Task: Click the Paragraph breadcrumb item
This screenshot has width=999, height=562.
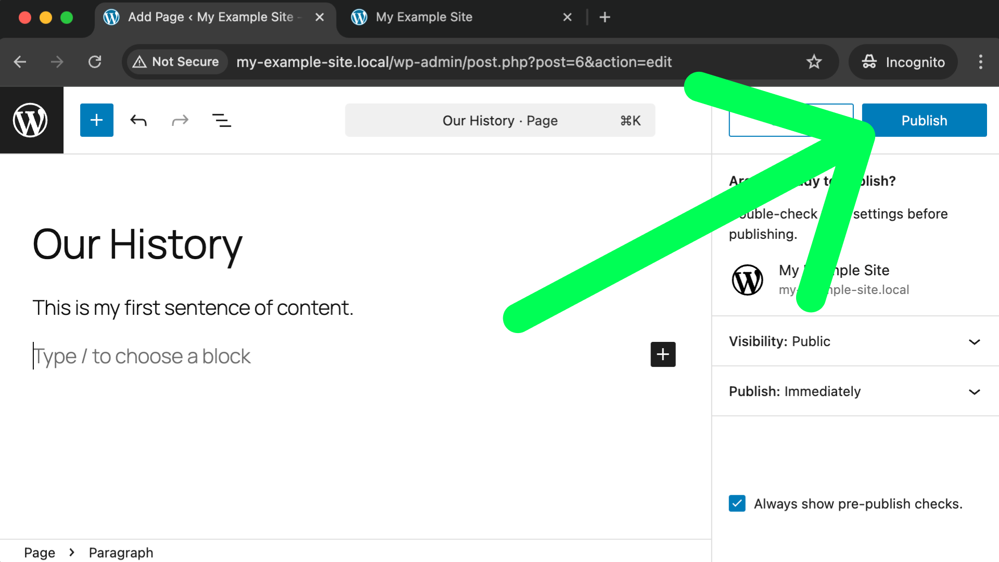Action: (x=121, y=553)
